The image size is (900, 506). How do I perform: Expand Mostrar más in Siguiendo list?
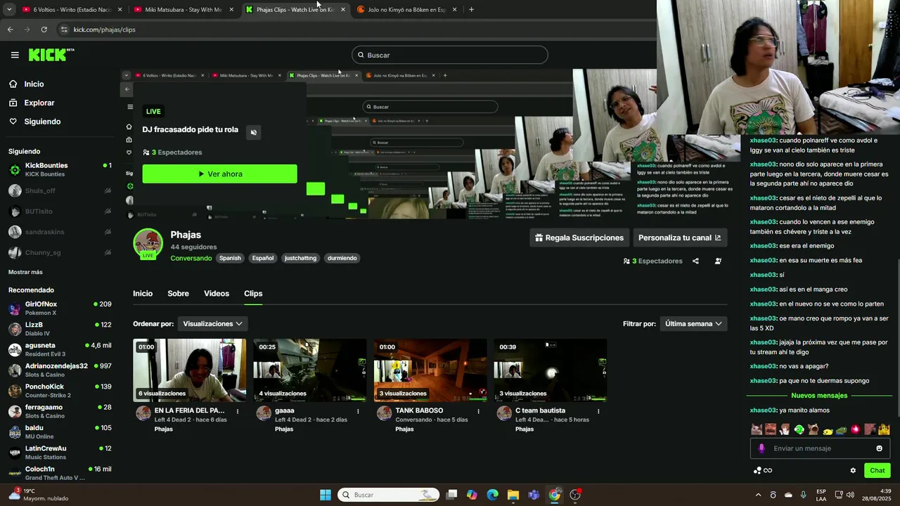pyautogui.click(x=25, y=272)
